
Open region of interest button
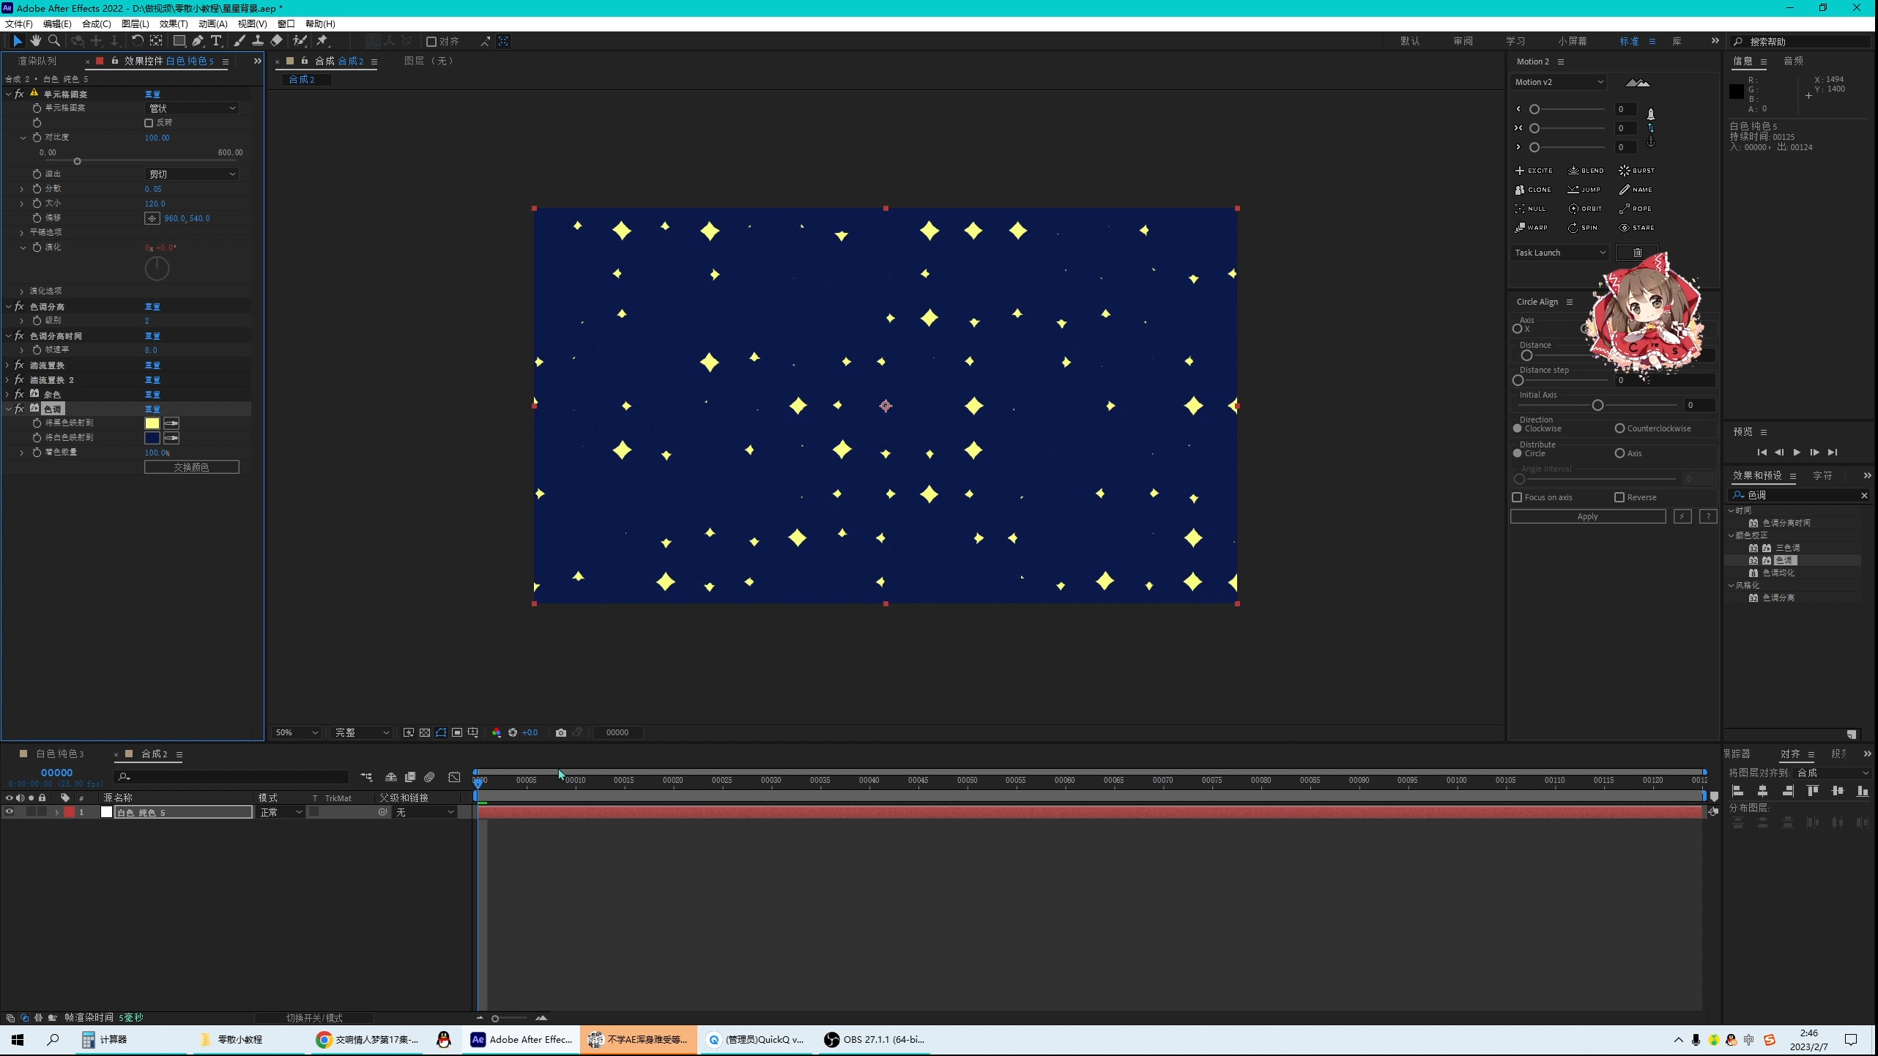coord(457,732)
